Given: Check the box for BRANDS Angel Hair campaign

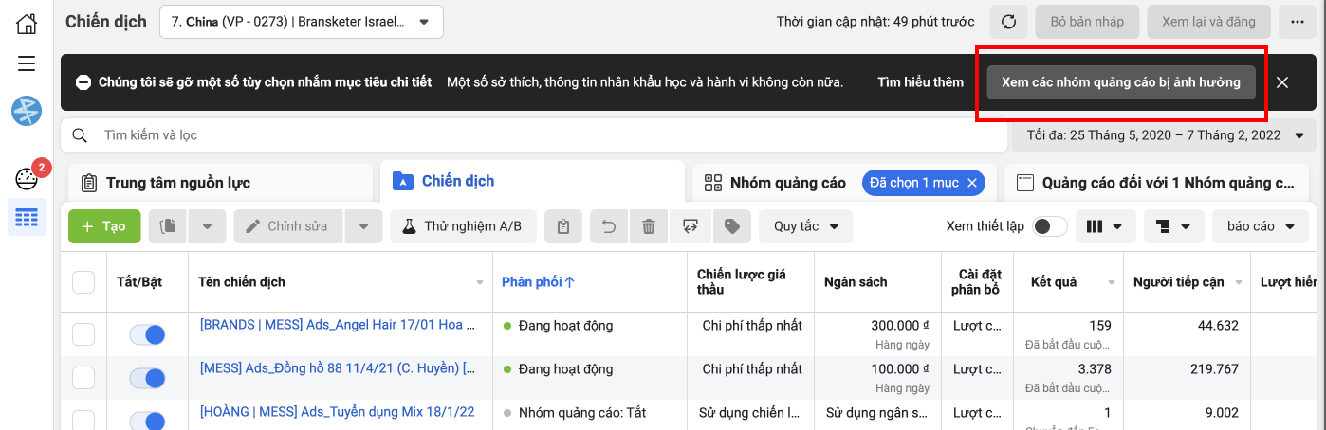Looking at the screenshot, I should (x=83, y=334).
